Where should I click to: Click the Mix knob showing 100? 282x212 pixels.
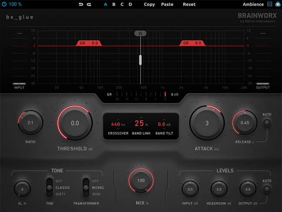tap(141, 180)
